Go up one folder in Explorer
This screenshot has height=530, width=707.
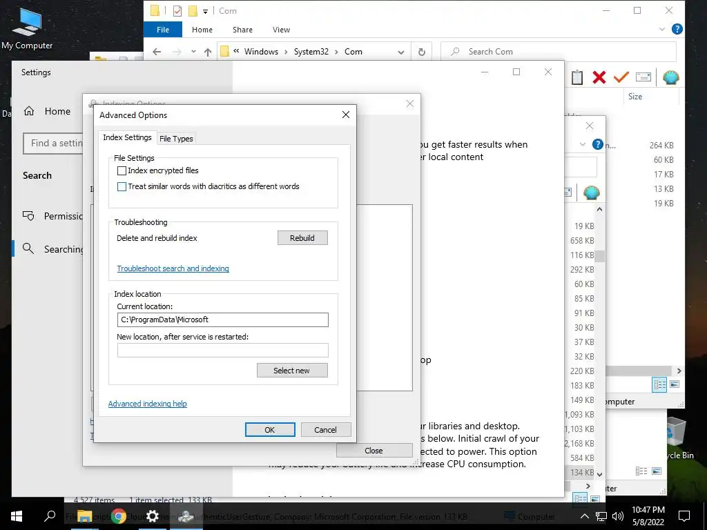coord(208,52)
